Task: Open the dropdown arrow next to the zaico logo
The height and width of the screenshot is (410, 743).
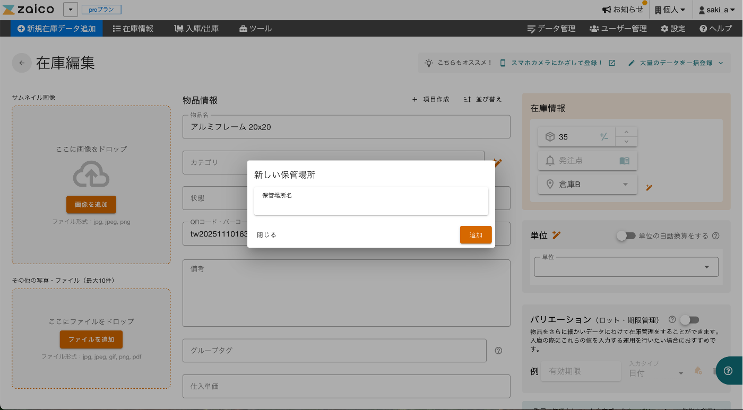Action: click(70, 9)
